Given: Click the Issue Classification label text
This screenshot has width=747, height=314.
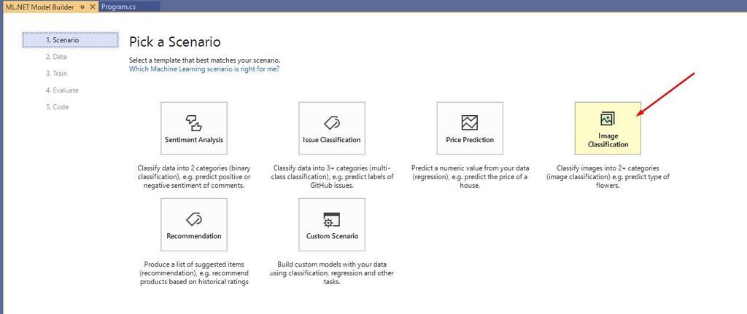Looking at the screenshot, I should (x=332, y=140).
